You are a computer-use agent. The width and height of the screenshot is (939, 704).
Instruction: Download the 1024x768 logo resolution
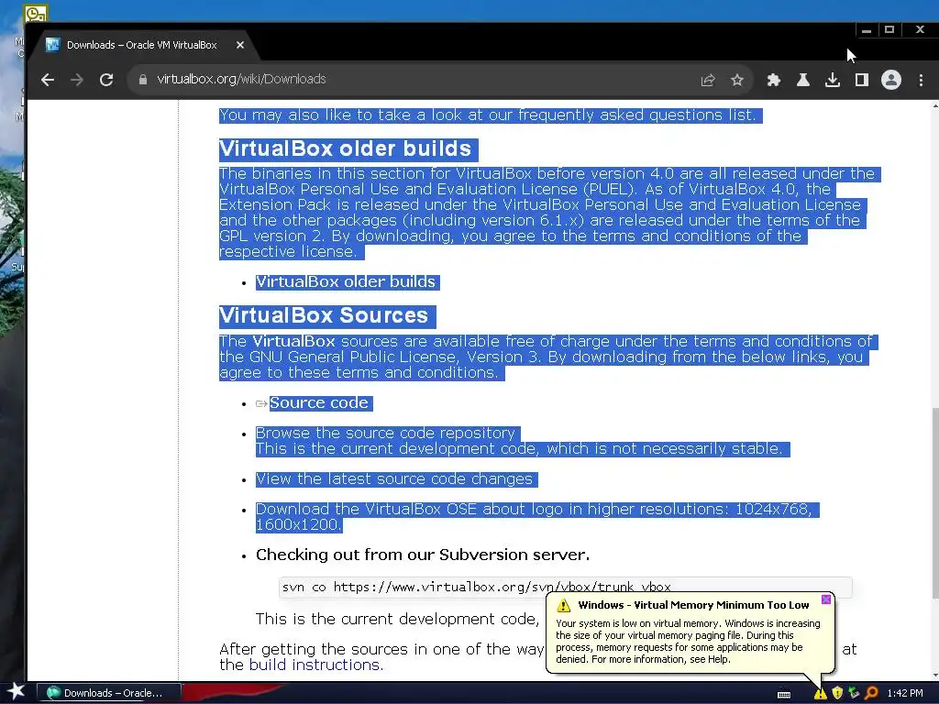tap(772, 510)
